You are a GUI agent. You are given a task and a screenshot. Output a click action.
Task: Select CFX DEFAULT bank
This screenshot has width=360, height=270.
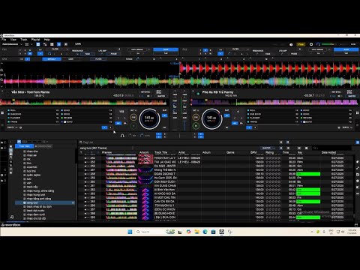(x=52, y=59)
